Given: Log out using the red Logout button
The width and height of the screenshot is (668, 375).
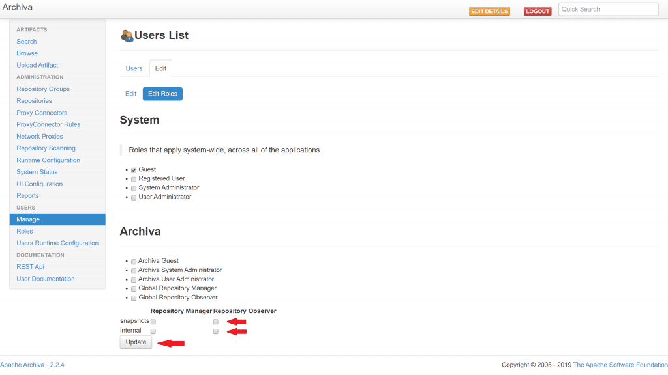Looking at the screenshot, I should [538, 11].
